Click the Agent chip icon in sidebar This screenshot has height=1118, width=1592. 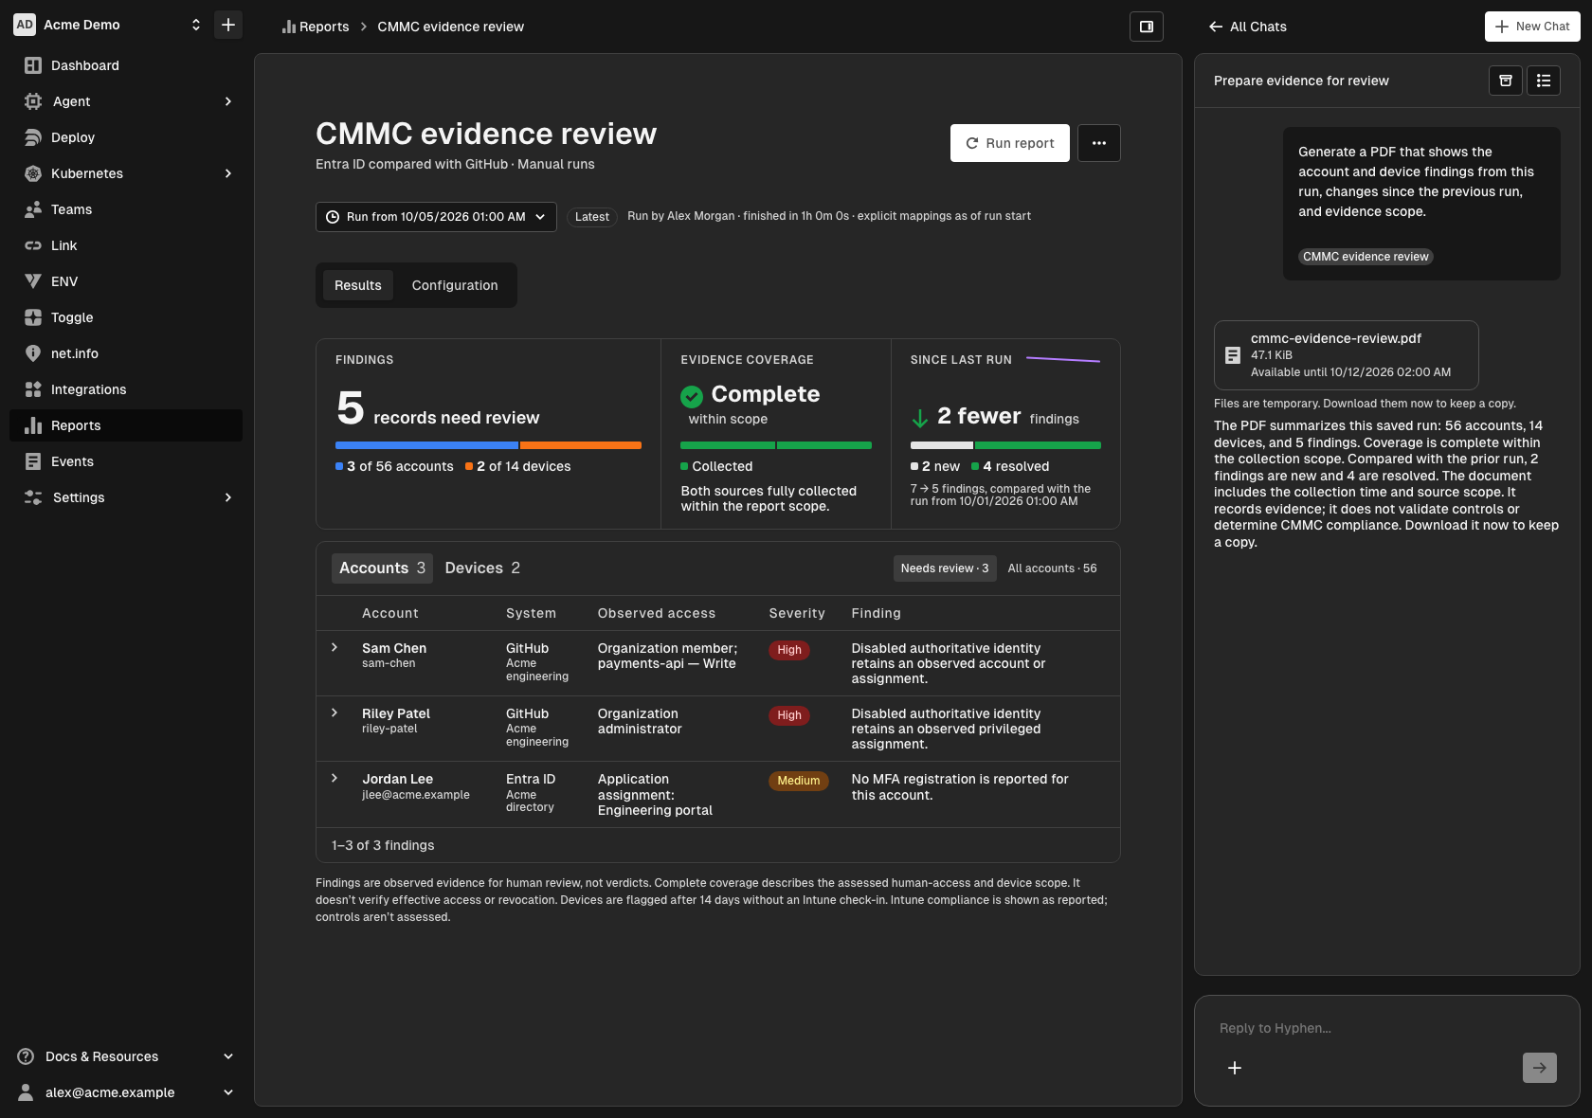[33, 101]
